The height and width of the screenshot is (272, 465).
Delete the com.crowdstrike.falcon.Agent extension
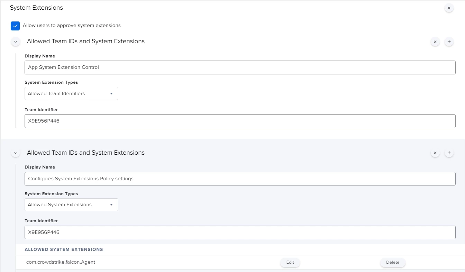click(393, 262)
